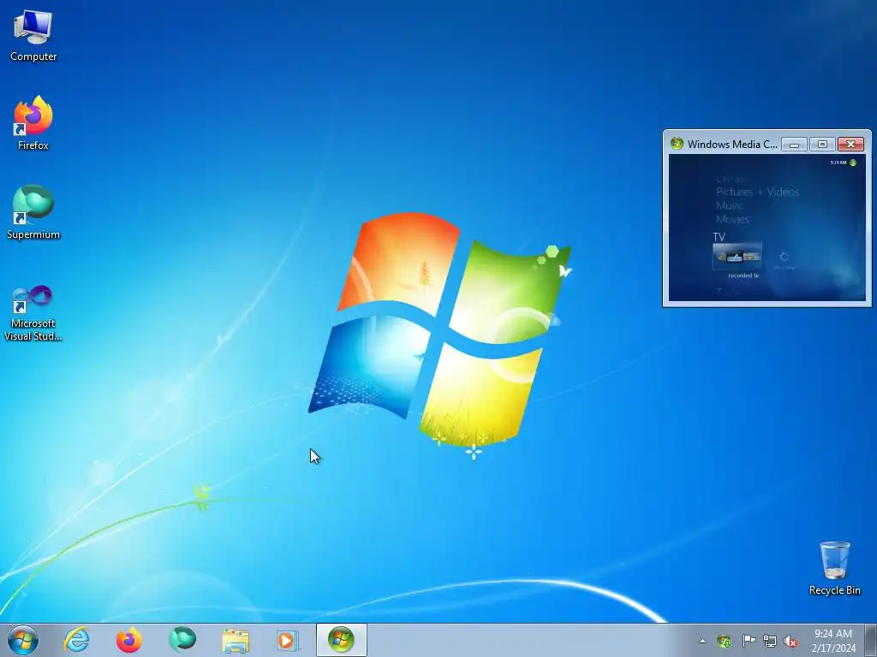Show hidden system tray icons

click(x=702, y=642)
